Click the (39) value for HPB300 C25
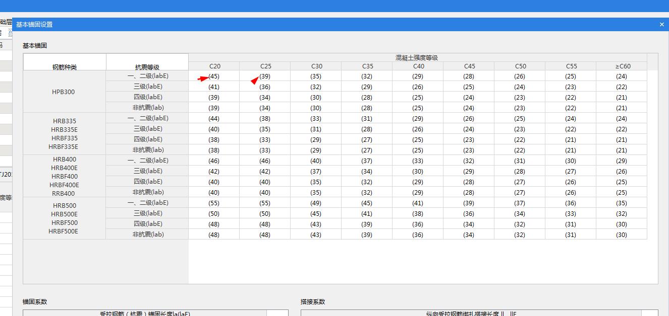This screenshot has width=669, height=316. (266, 76)
